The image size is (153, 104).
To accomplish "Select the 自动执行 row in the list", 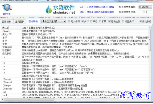I will point(75,54).
